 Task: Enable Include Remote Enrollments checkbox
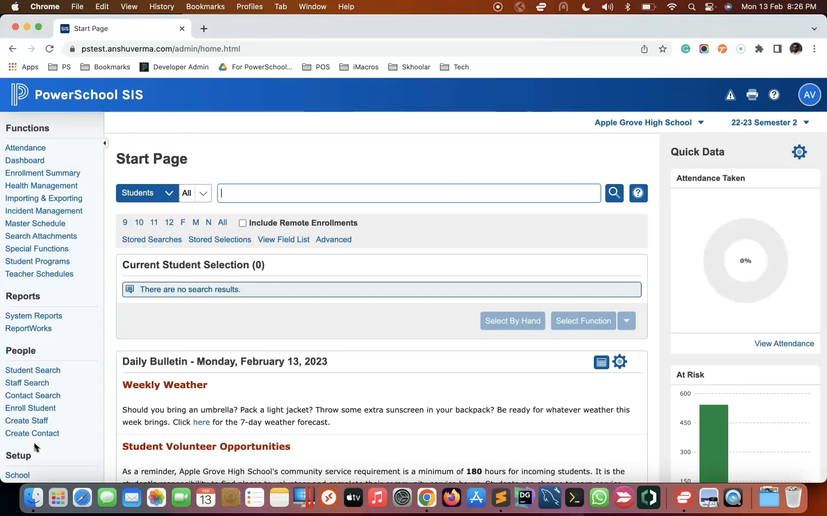coord(242,223)
